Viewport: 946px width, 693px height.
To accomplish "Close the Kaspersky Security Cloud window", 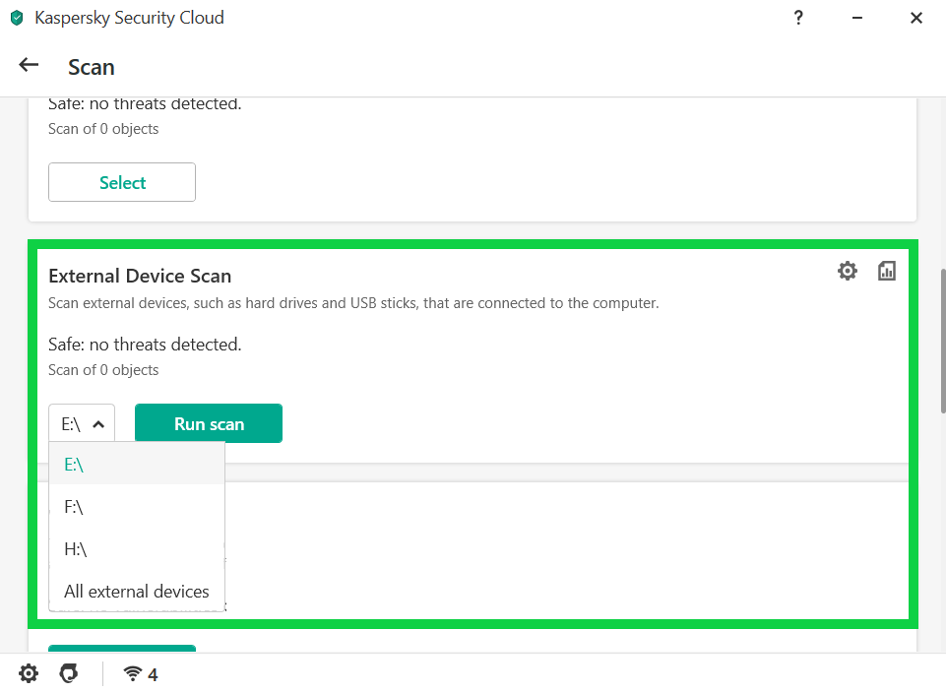I will 916,18.
